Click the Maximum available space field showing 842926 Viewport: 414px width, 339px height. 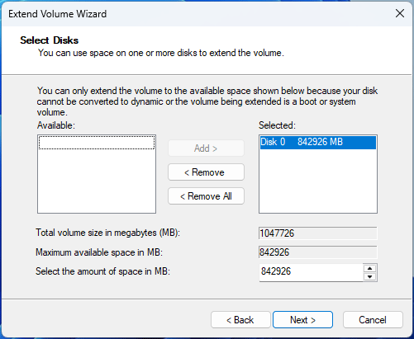click(x=318, y=252)
